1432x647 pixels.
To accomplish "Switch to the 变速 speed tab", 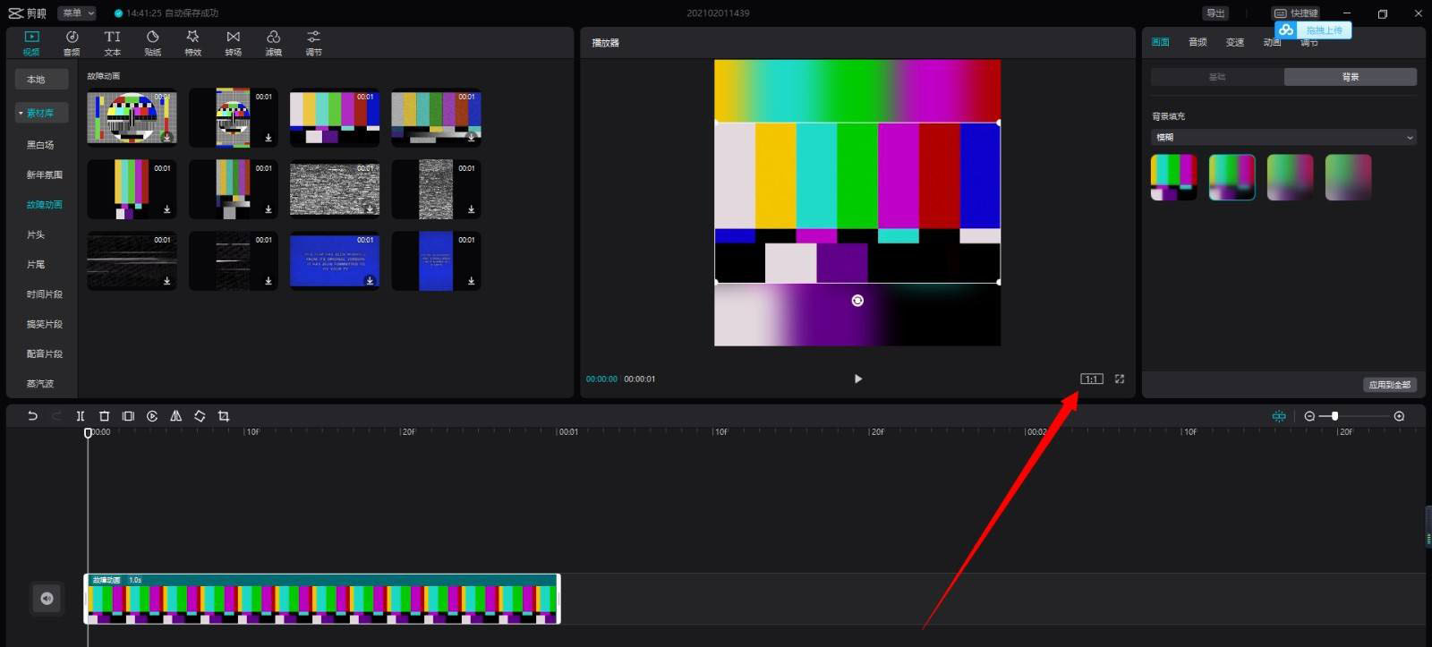I will pos(1234,42).
